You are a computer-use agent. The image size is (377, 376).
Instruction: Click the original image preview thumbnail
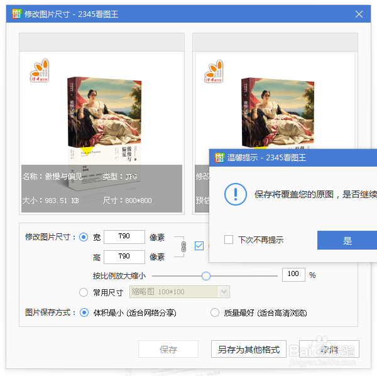102,132
